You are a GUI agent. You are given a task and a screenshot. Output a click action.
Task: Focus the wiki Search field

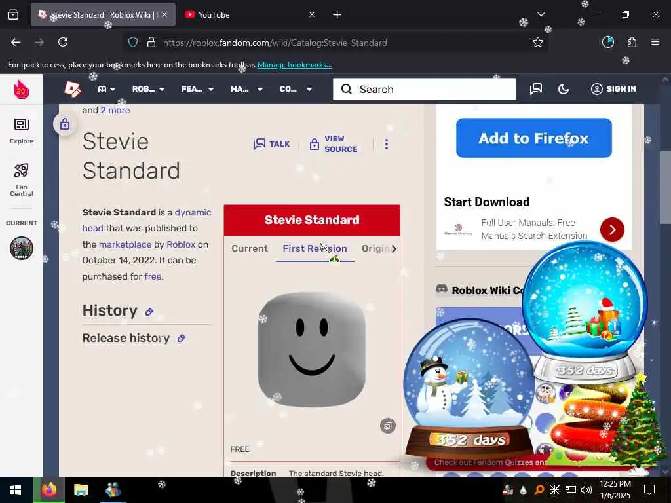[425, 89]
